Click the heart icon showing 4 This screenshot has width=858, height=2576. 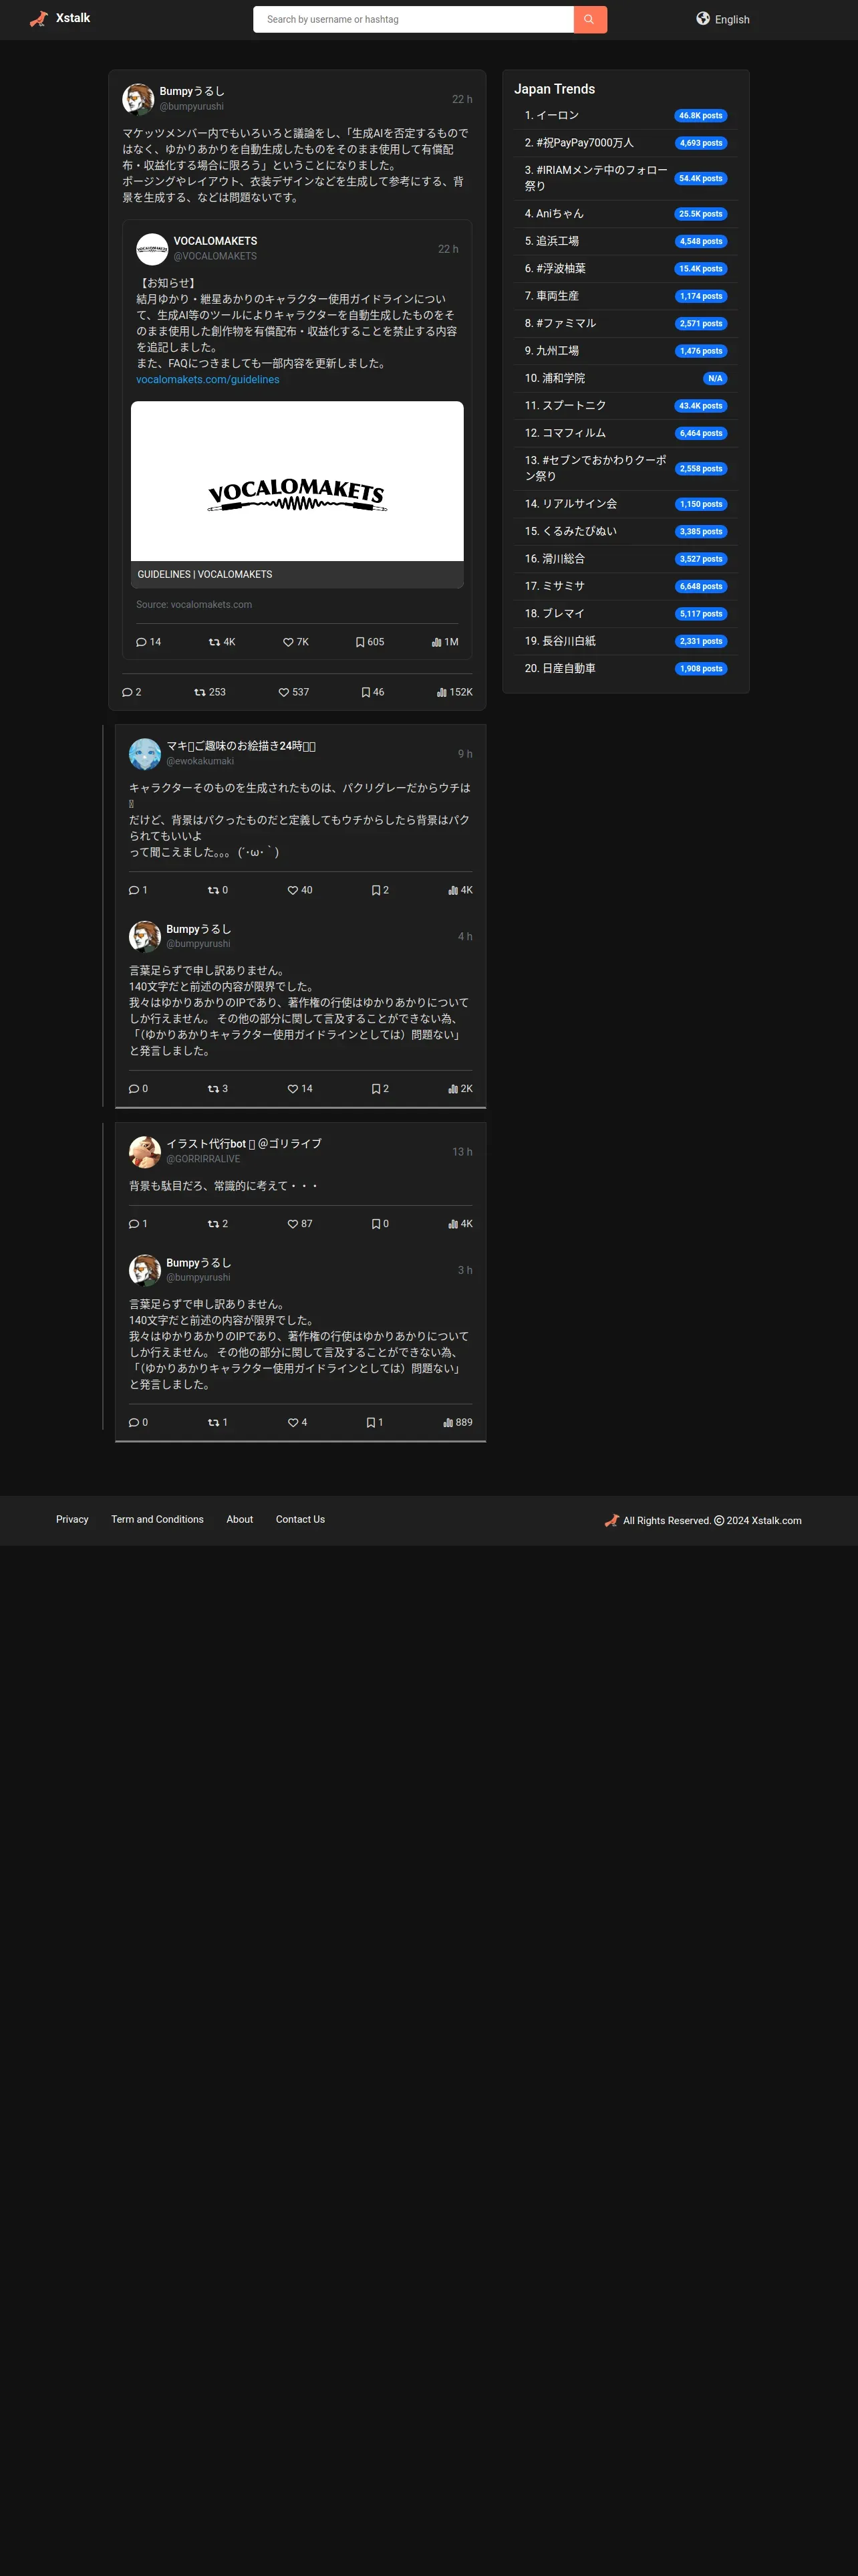click(293, 1422)
